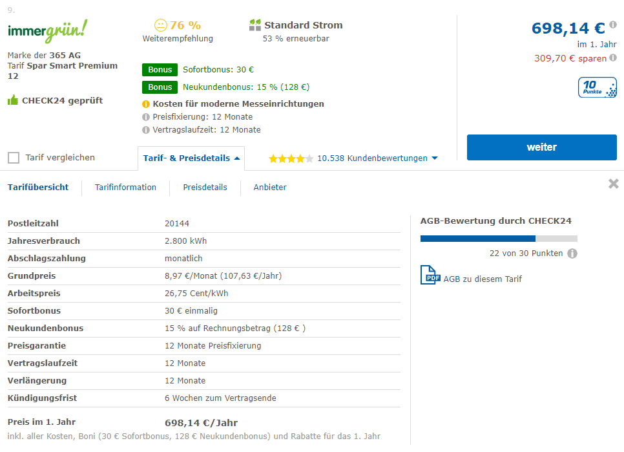Click the Sofortbonus: 30 € text

click(218, 70)
